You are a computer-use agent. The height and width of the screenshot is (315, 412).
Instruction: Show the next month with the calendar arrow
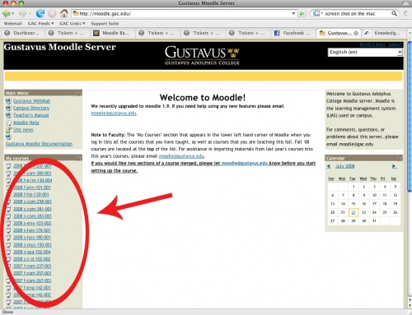point(394,166)
